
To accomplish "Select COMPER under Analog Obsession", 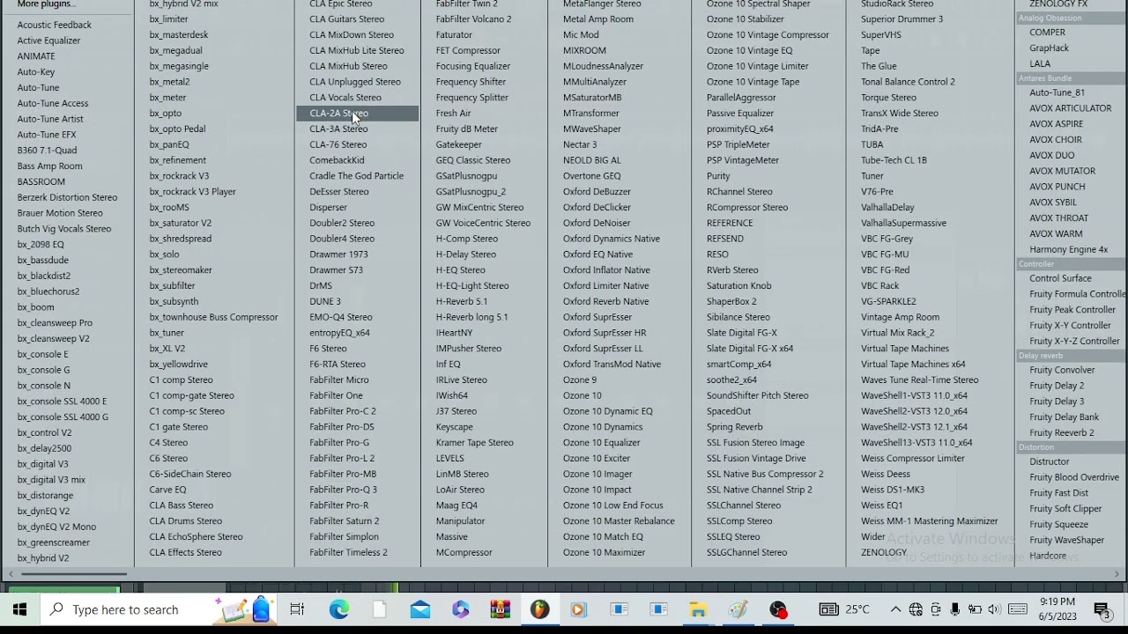I will 1047,33.
